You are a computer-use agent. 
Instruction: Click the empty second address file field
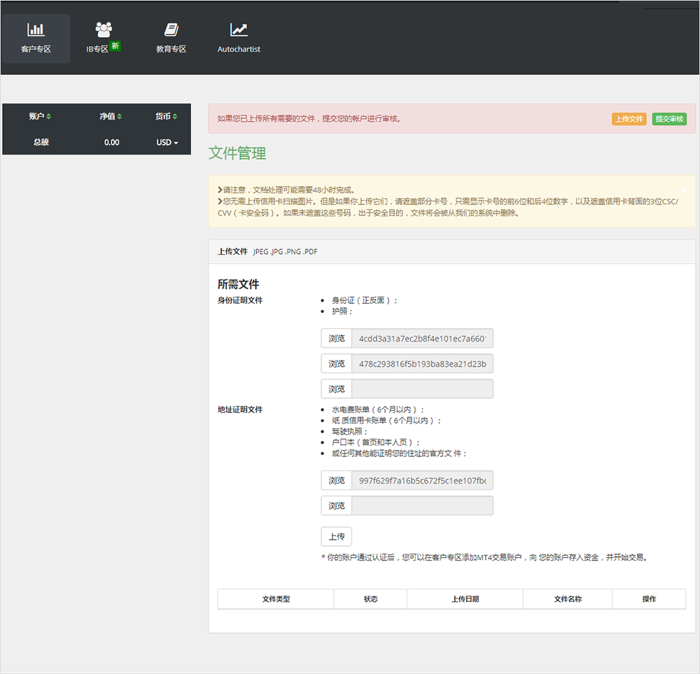422,506
